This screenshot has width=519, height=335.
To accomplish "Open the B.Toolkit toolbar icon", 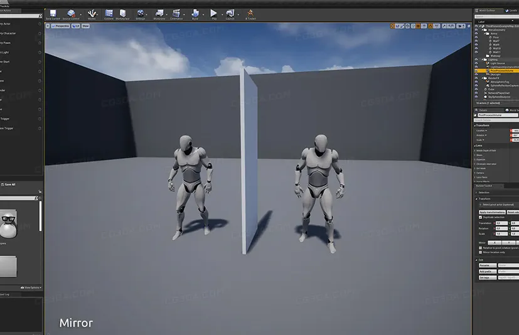I will (250, 14).
